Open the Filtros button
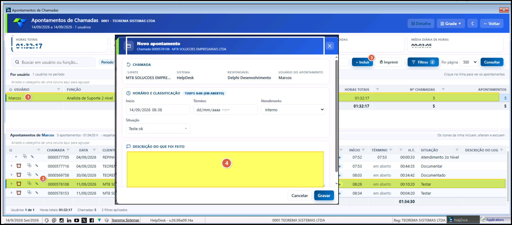Screen dimensions: 512x225 pos(423,62)
